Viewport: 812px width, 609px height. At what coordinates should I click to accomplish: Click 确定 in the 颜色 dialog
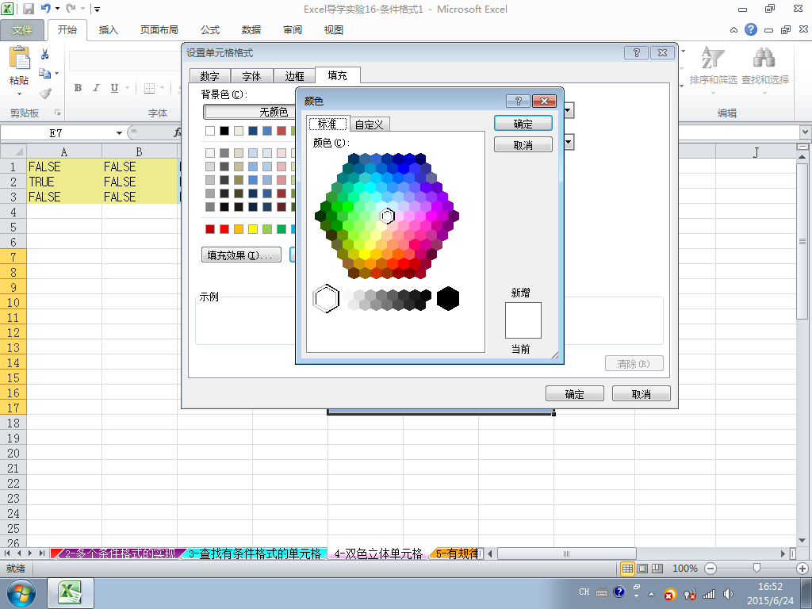(x=523, y=124)
